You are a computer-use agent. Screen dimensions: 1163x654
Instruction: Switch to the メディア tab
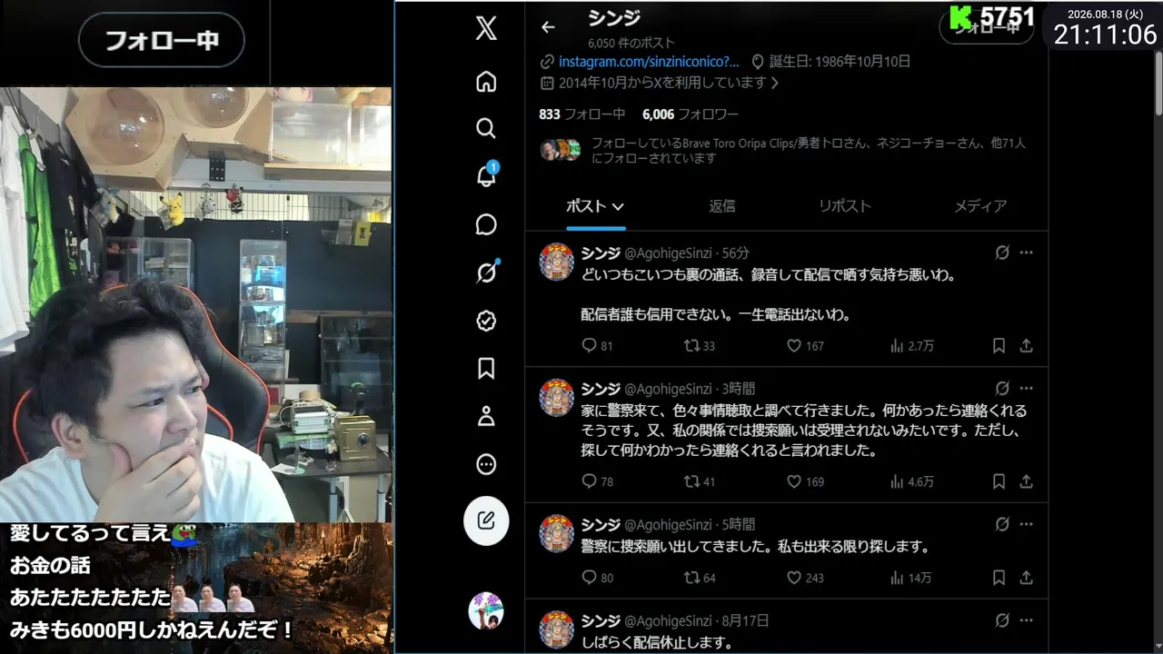click(980, 206)
